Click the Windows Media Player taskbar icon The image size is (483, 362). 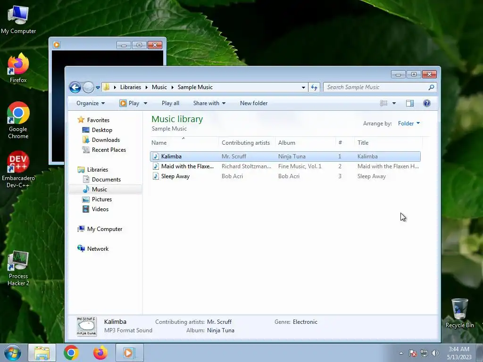coord(129,353)
